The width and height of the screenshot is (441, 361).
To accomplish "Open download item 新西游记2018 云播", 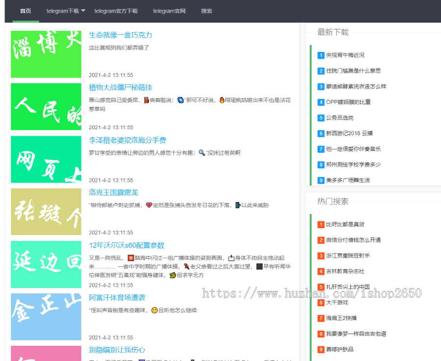I will pyautogui.click(x=349, y=133).
